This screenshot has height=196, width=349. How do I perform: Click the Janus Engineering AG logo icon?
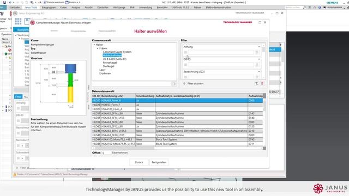click(15, 13)
